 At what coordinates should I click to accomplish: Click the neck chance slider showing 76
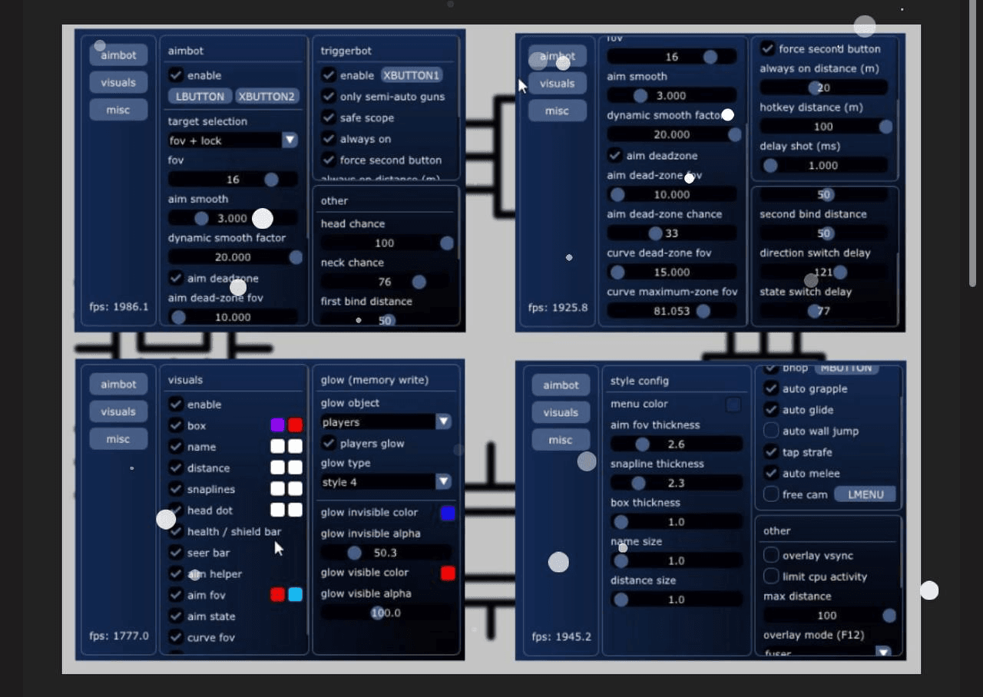[386, 282]
